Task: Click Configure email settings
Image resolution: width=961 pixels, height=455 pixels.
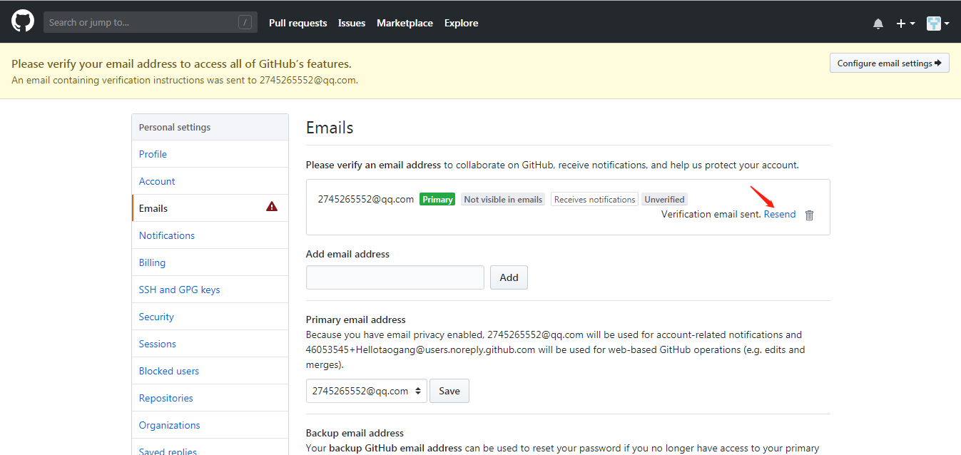Action: (x=889, y=63)
